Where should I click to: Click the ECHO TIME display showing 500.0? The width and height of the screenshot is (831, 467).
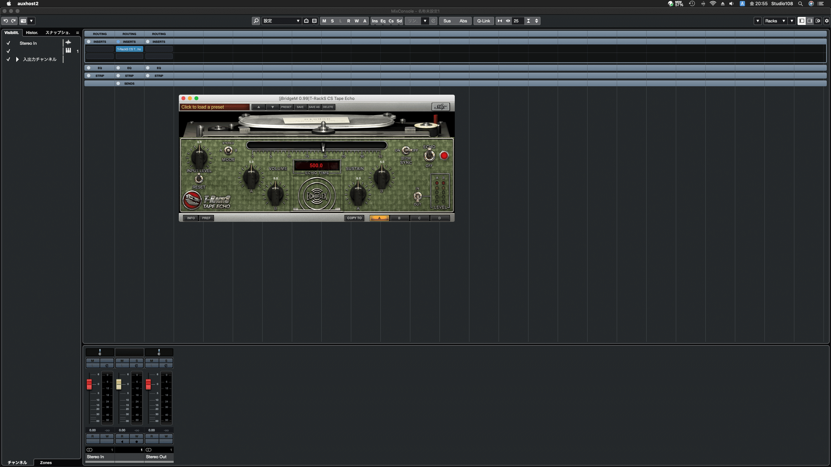coord(316,165)
